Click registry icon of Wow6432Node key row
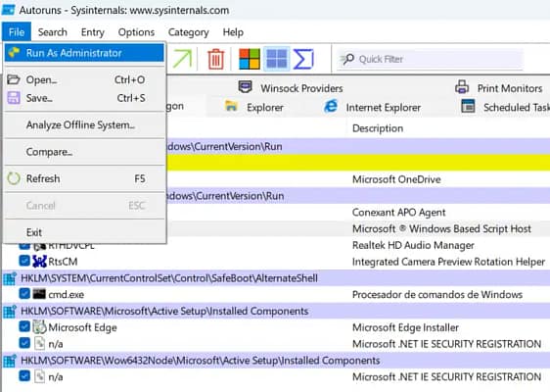 10,361
